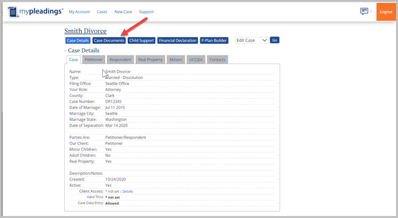Start a New Case from navigation
Image resolution: width=398 pixels, height=218 pixels.
pyautogui.click(x=123, y=12)
